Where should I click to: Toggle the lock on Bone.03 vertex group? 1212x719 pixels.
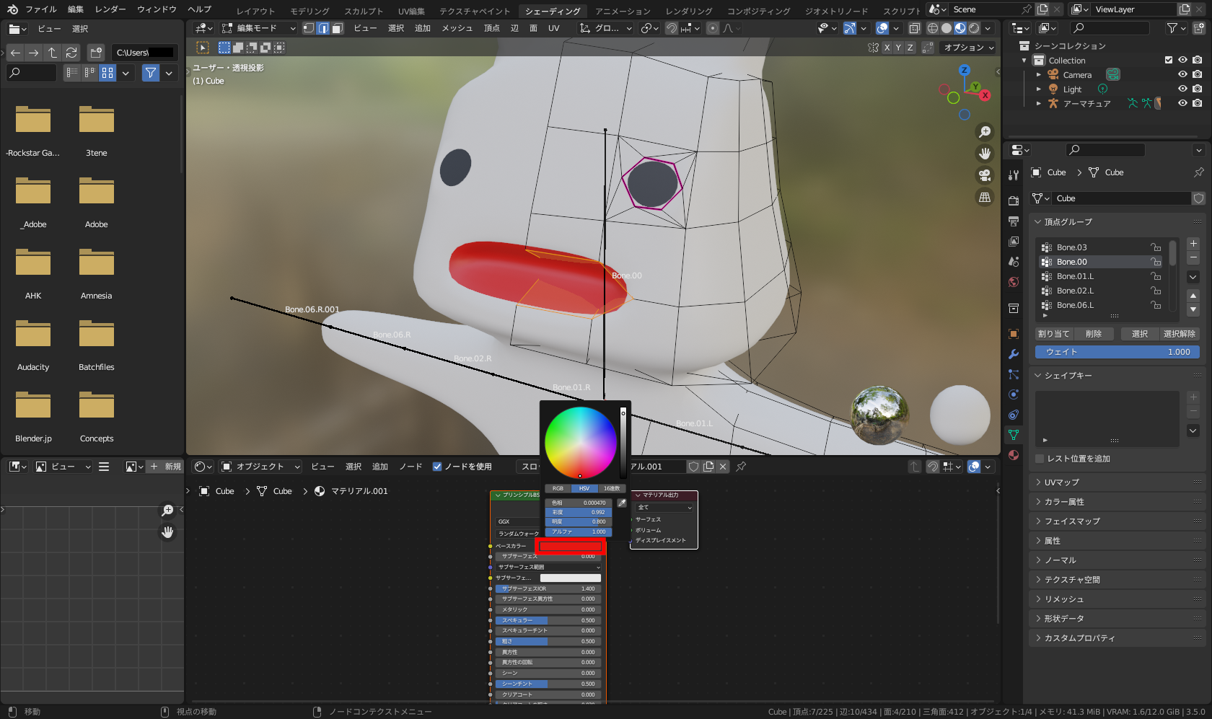(1156, 247)
